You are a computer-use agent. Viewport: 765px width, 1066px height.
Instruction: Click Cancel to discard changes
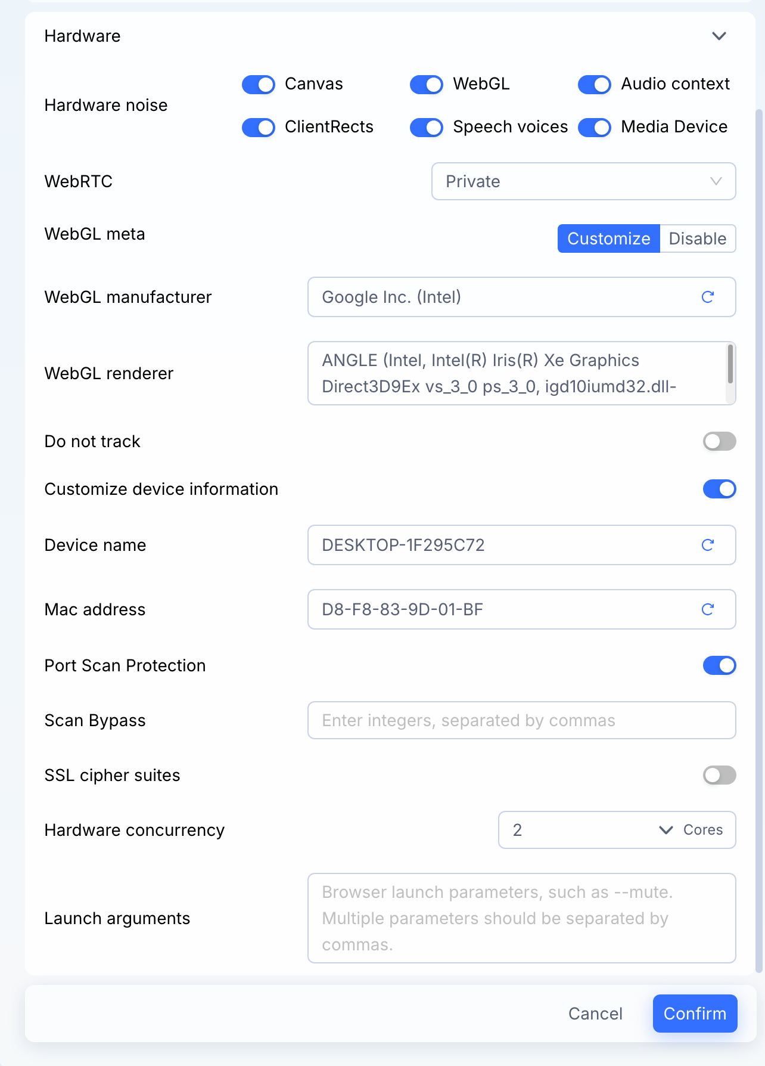(595, 1014)
